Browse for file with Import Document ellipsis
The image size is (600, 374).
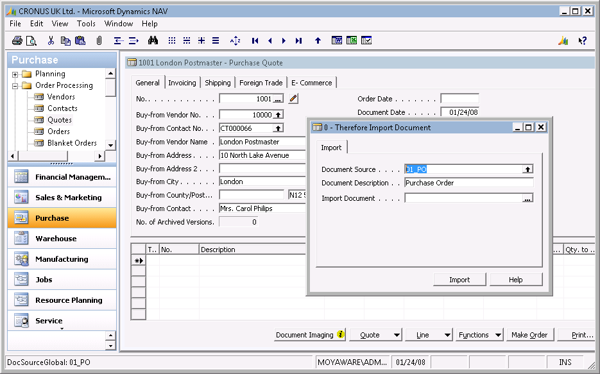527,198
